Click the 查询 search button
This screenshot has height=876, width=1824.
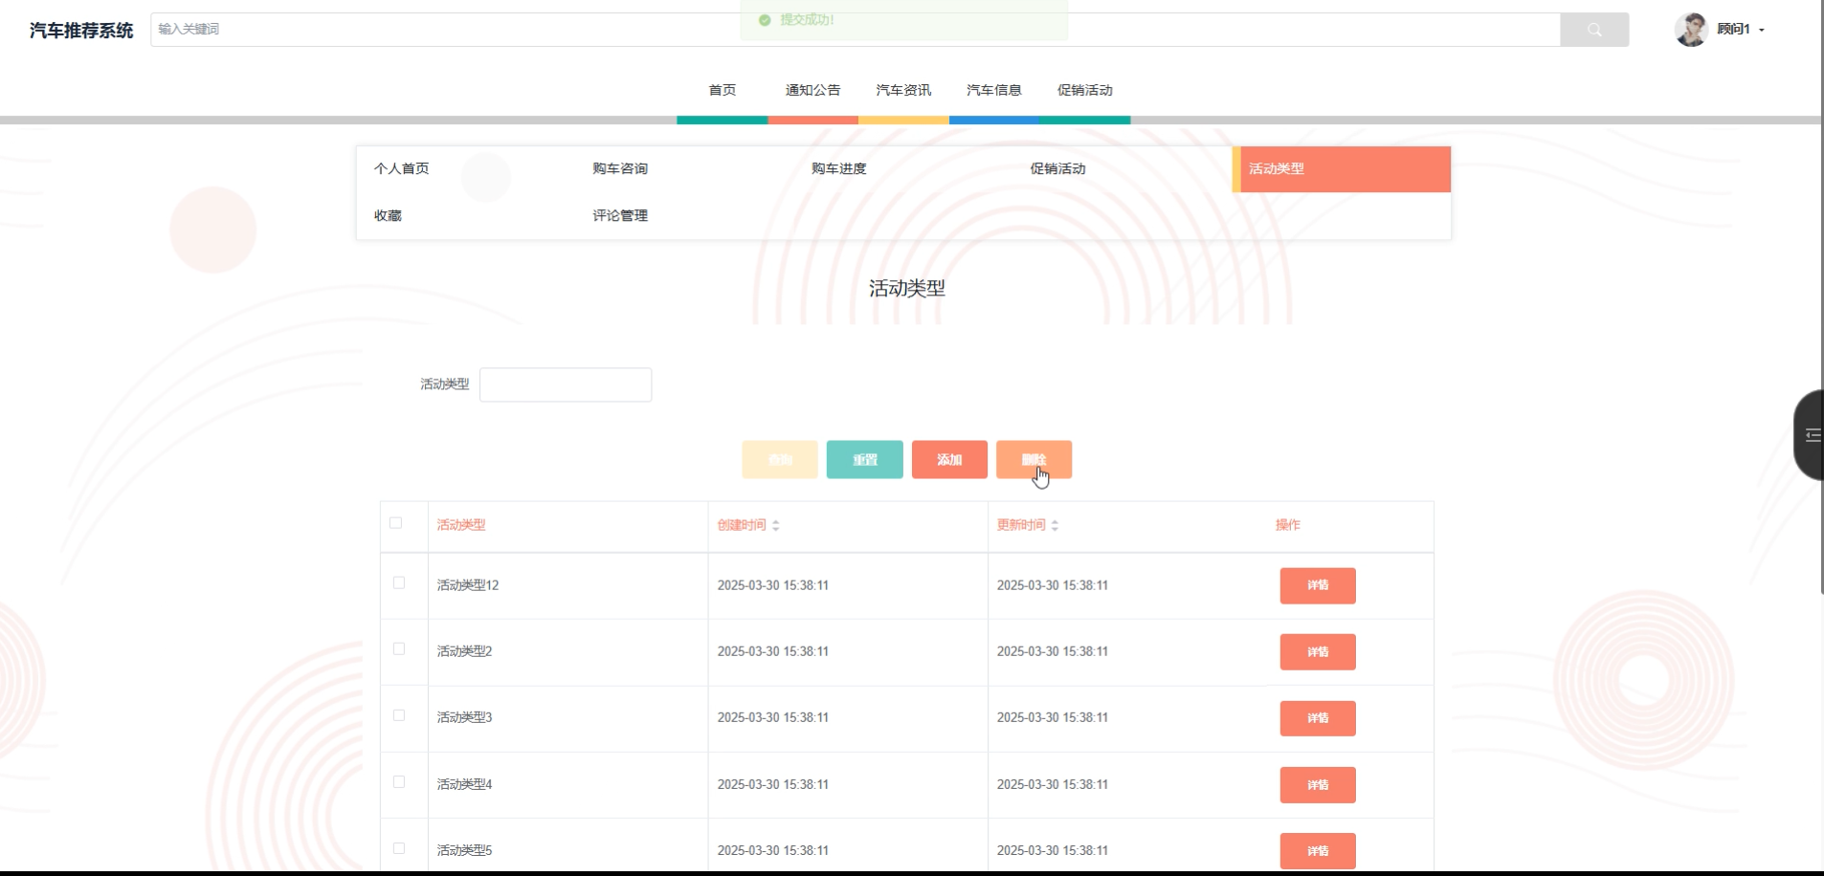(780, 460)
